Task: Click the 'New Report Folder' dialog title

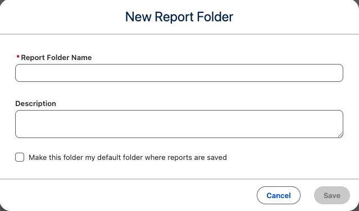Action: pos(179,17)
